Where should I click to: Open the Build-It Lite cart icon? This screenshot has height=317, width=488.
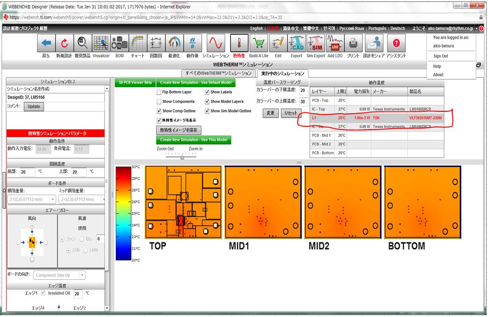point(259,43)
